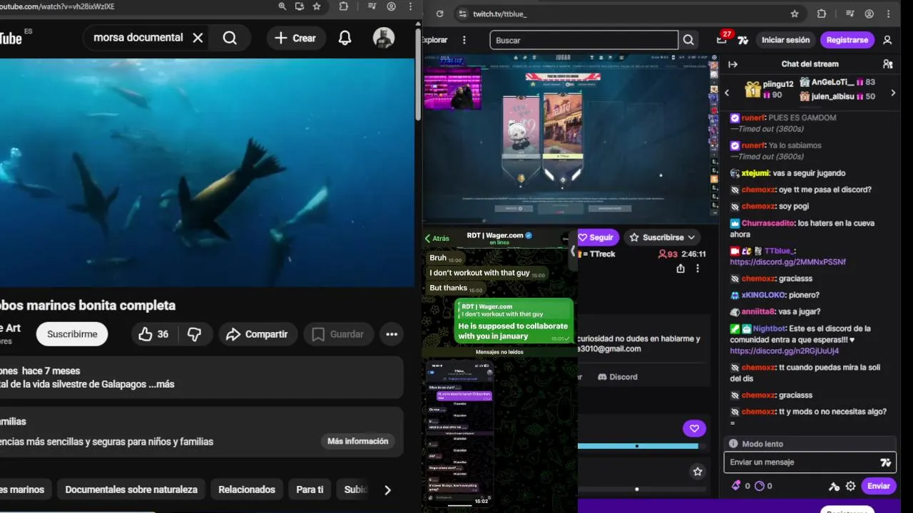The width and height of the screenshot is (913, 513).
Task: Open Bits icon inside chat message box
Action: point(885,462)
